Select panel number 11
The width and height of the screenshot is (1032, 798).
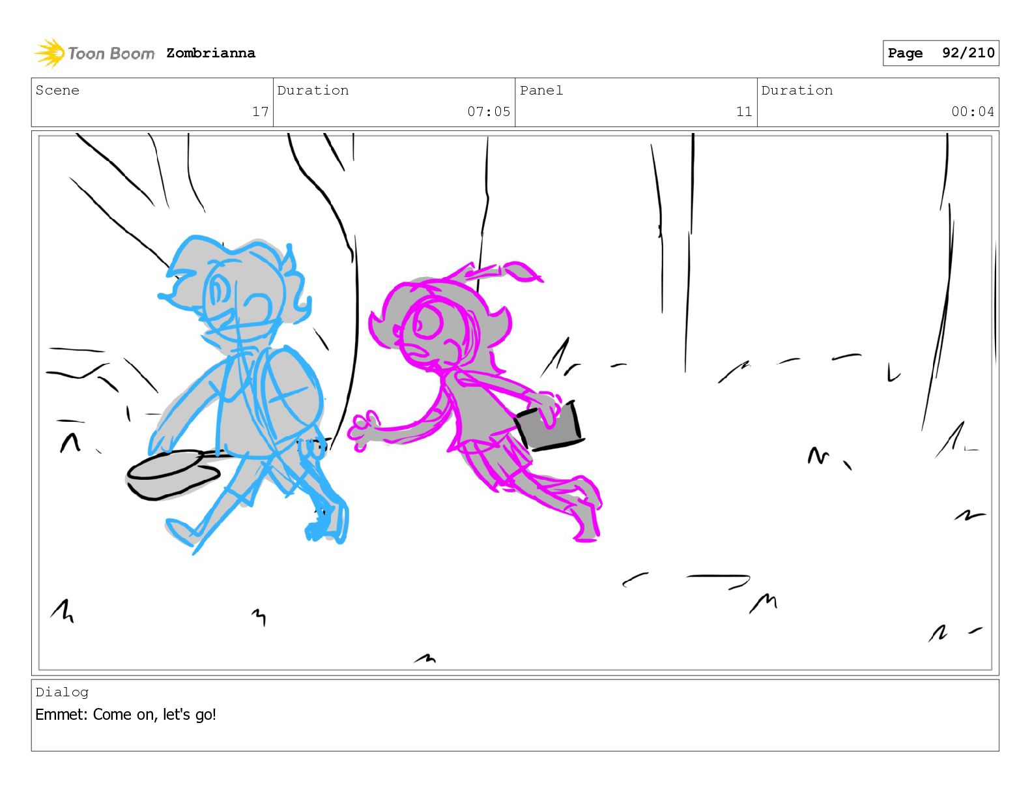pos(744,111)
